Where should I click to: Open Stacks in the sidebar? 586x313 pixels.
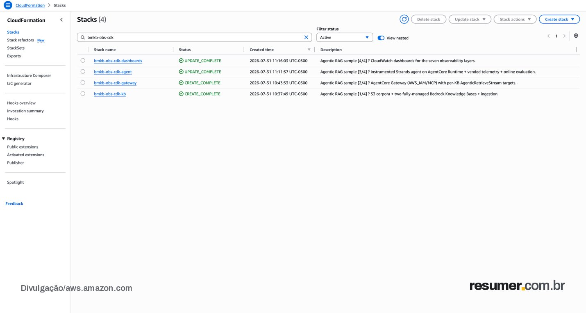(13, 32)
